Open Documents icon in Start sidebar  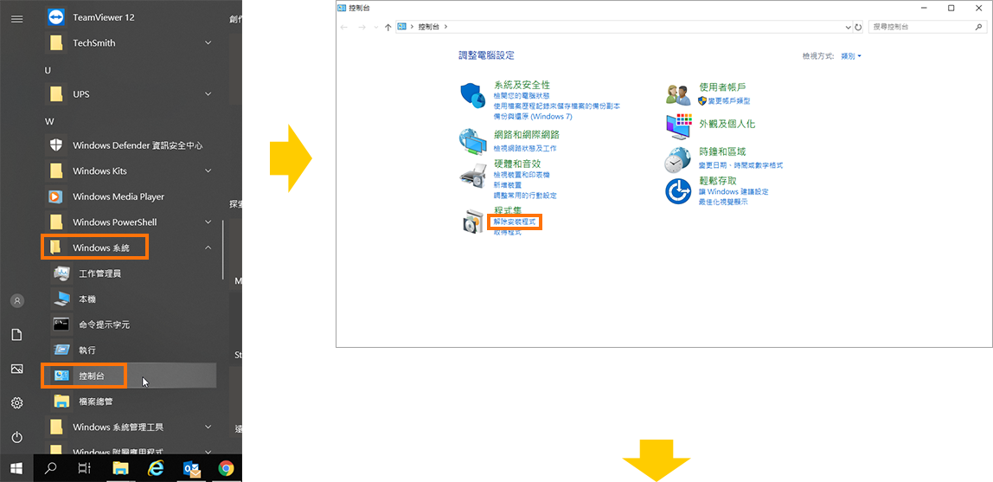[17, 335]
